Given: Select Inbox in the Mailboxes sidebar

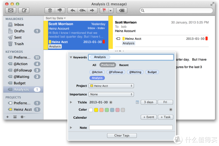Looking at the screenshot, I should tap(19, 25).
